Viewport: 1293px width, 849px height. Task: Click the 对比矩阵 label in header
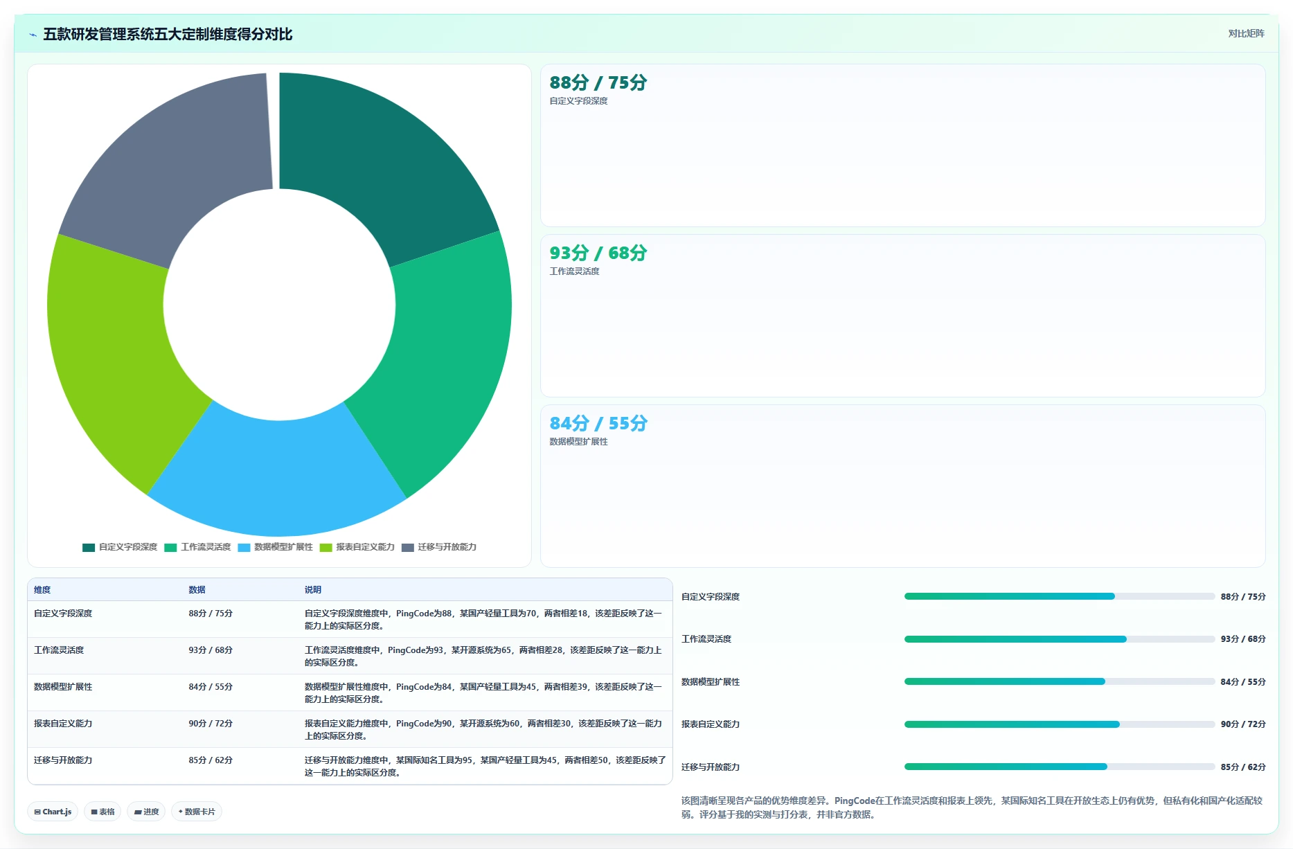tap(1246, 33)
